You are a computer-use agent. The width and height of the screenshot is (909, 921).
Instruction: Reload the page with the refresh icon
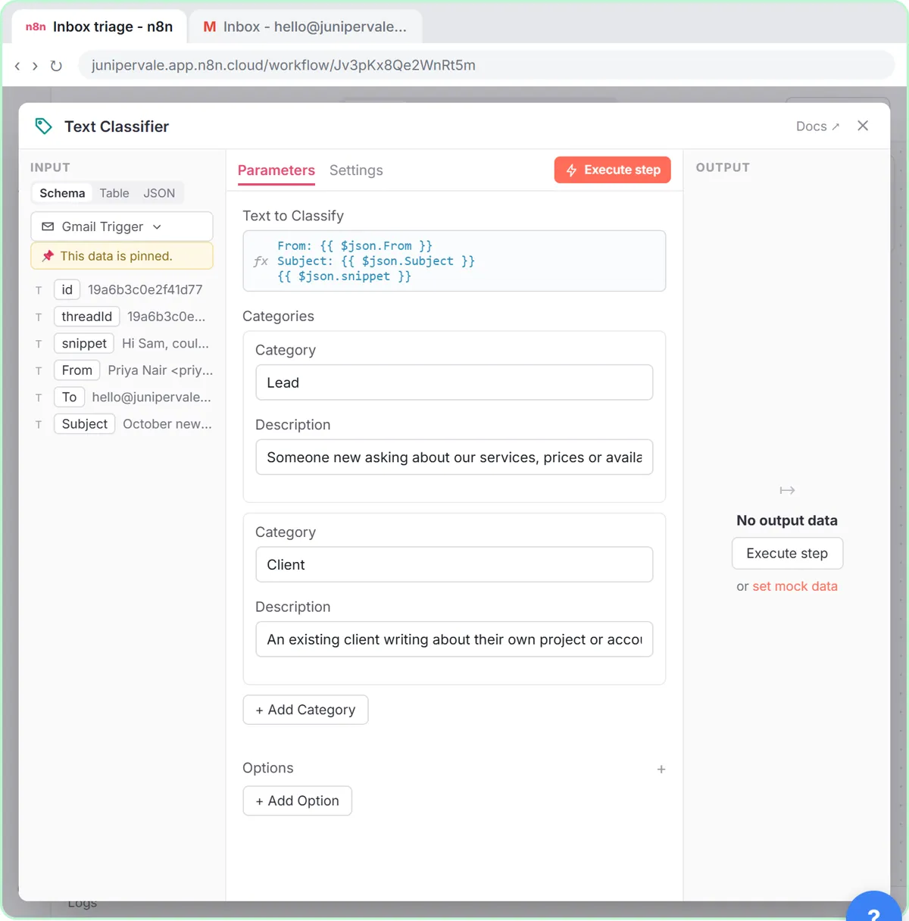(56, 66)
